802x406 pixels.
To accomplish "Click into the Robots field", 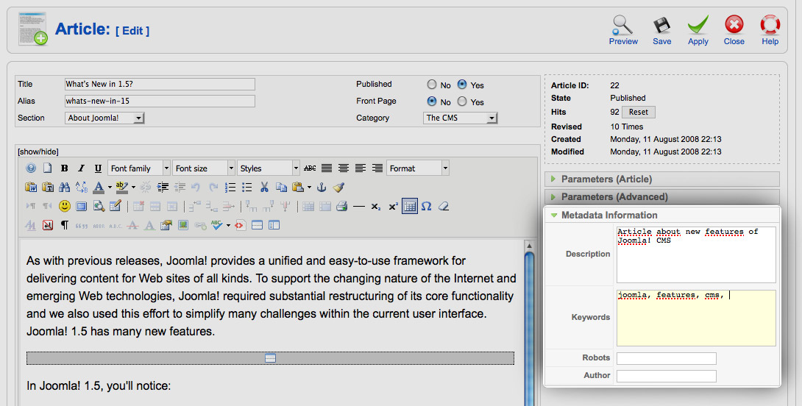I will click(x=667, y=358).
